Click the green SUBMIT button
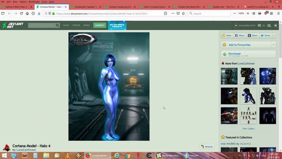 [x=100, y=25]
